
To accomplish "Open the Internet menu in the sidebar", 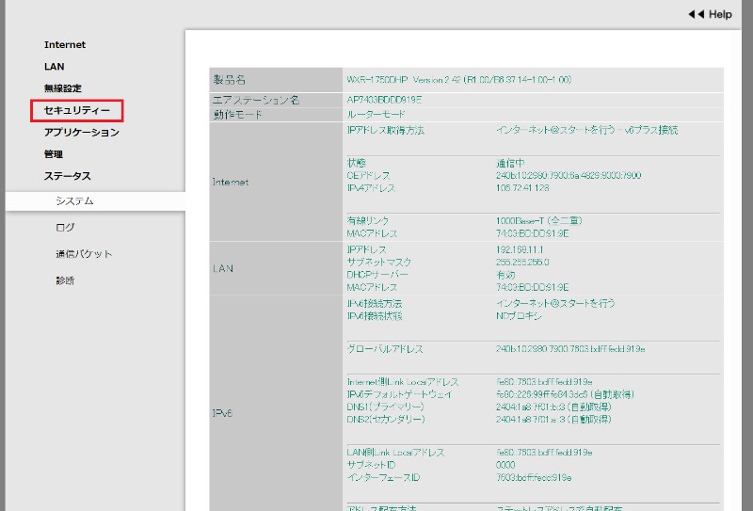I will click(x=64, y=44).
